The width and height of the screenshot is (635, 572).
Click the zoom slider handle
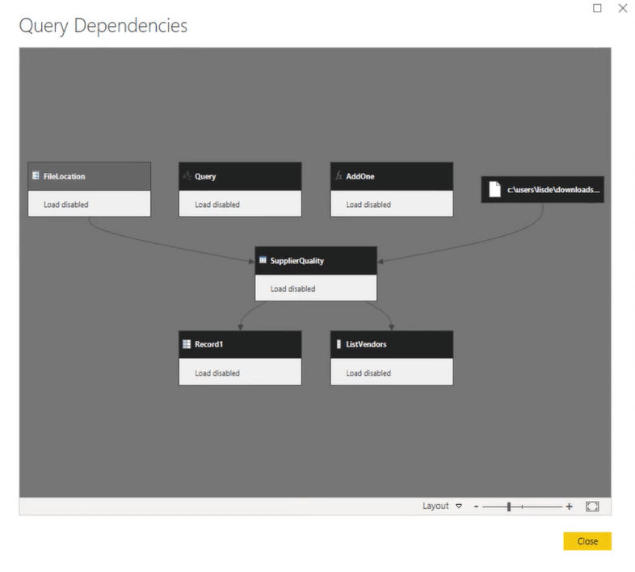pos(509,506)
